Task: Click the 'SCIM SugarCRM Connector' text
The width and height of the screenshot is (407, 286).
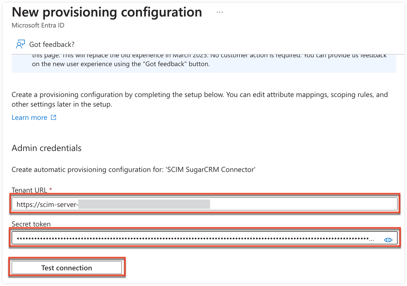Action: 211,169
